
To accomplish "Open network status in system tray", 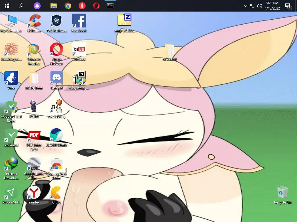I will point(253,6).
